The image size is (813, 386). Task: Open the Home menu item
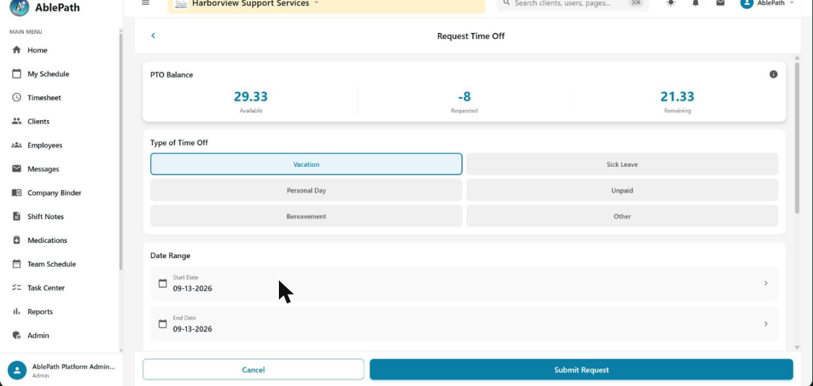(x=37, y=50)
